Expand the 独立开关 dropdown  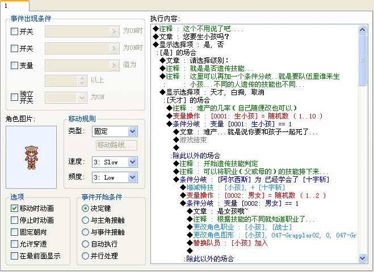pos(82,97)
